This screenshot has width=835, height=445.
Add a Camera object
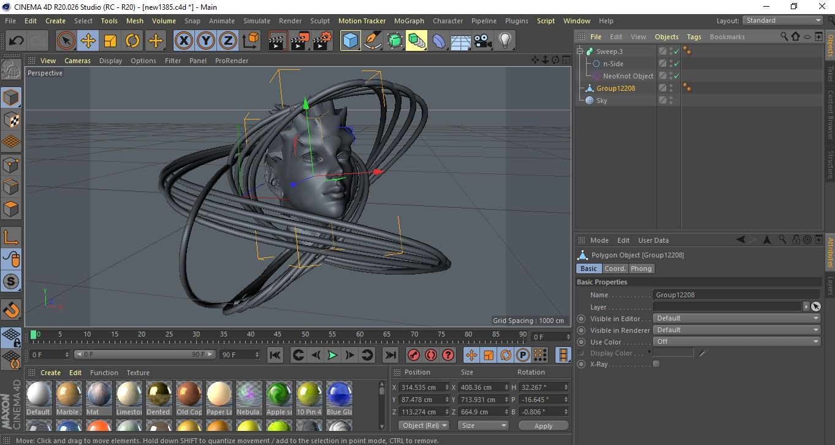pyautogui.click(x=483, y=41)
